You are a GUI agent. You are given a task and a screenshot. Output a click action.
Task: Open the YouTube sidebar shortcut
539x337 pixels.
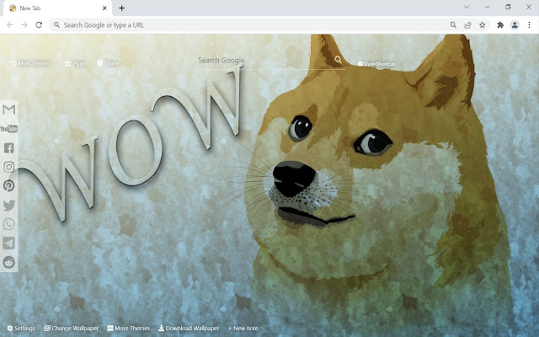8,128
